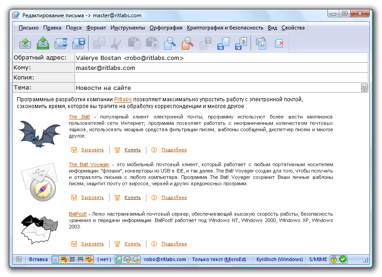Open the Поиск menu
The height and width of the screenshot is (277, 382).
pos(74,28)
